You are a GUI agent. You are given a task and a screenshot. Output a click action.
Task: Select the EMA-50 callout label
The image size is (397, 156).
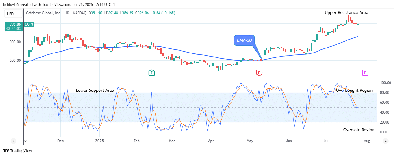(244, 40)
